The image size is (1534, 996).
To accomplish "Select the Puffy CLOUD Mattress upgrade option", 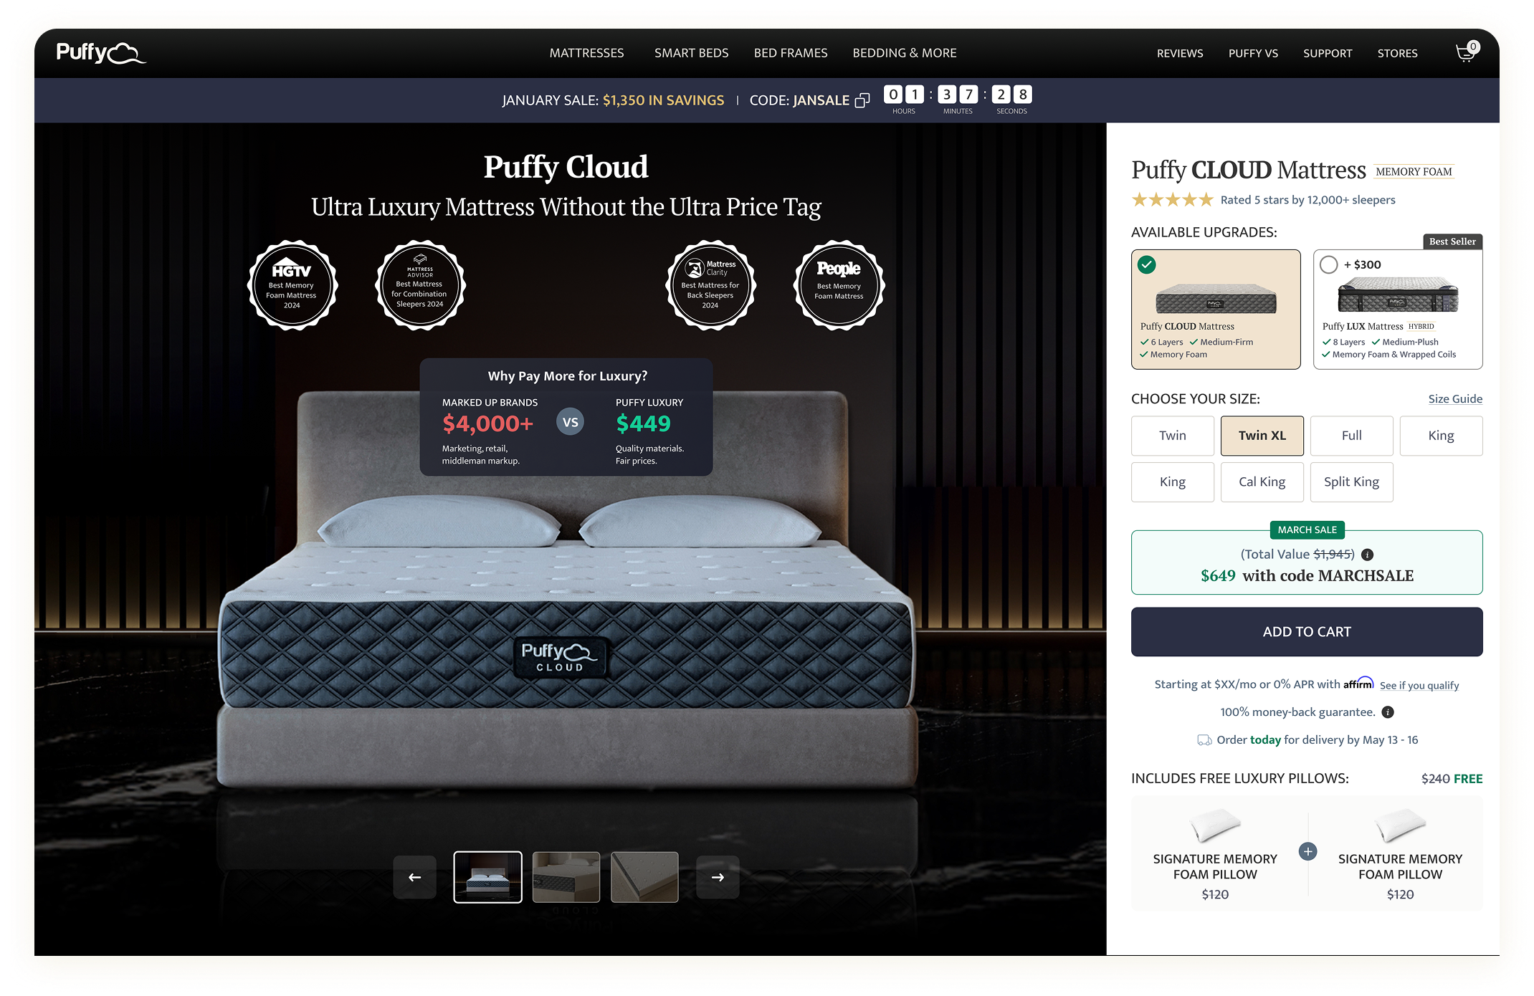I will coord(1216,310).
